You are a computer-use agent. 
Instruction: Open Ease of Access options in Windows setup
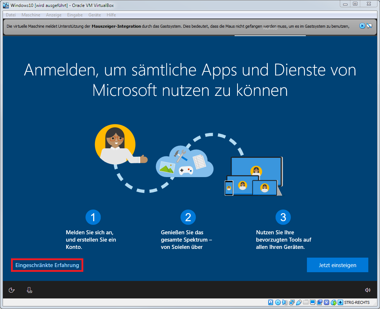pyautogui.click(x=12, y=290)
